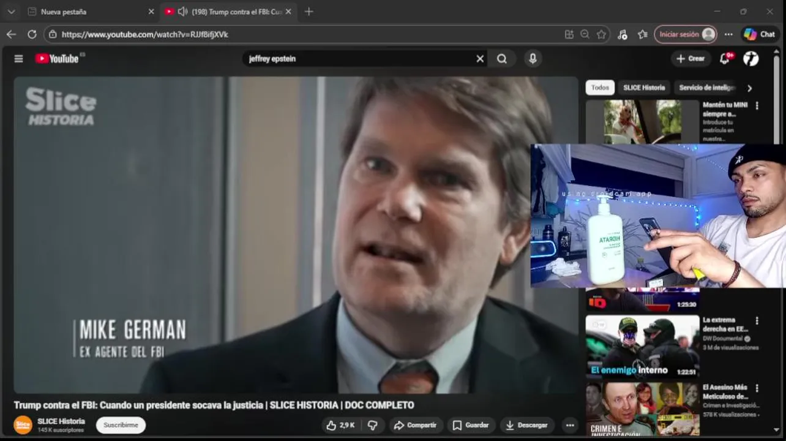This screenshot has height=441, width=786.
Task: Reload the page with the refresh icon
Action: 32,34
